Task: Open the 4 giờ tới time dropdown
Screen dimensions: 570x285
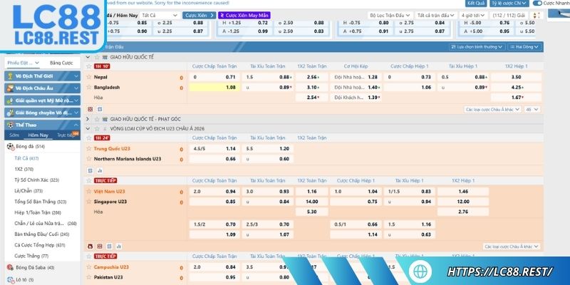Action: (x=474, y=15)
